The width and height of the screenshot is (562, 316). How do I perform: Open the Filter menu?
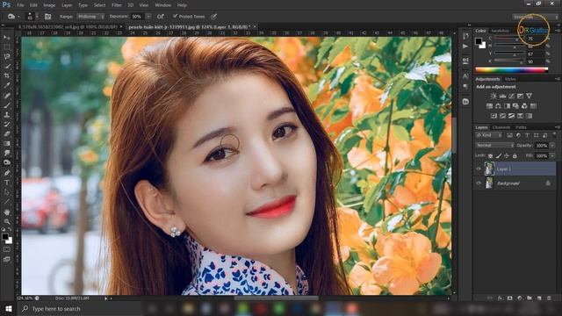(x=117, y=5)
